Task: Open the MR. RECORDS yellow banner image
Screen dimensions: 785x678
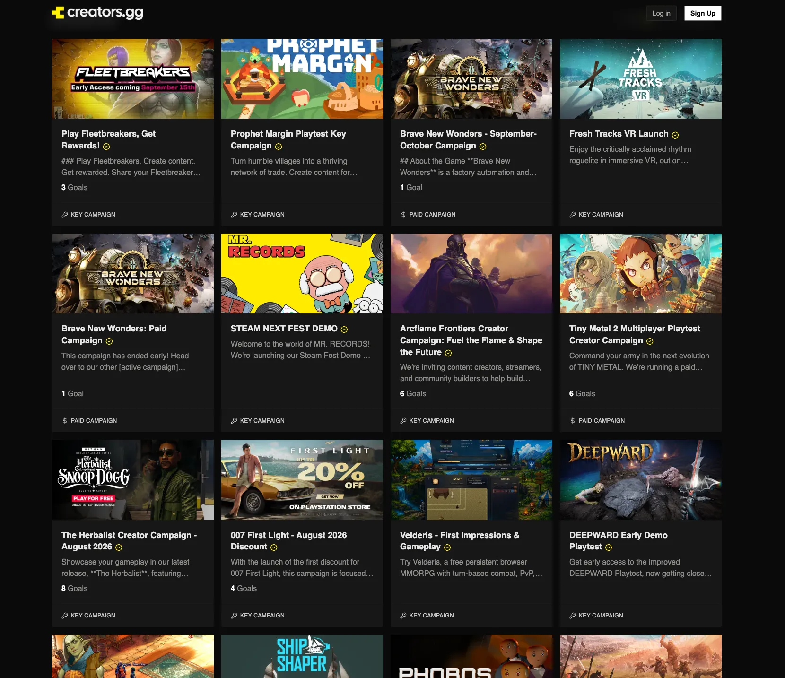Action: point(302,273)
